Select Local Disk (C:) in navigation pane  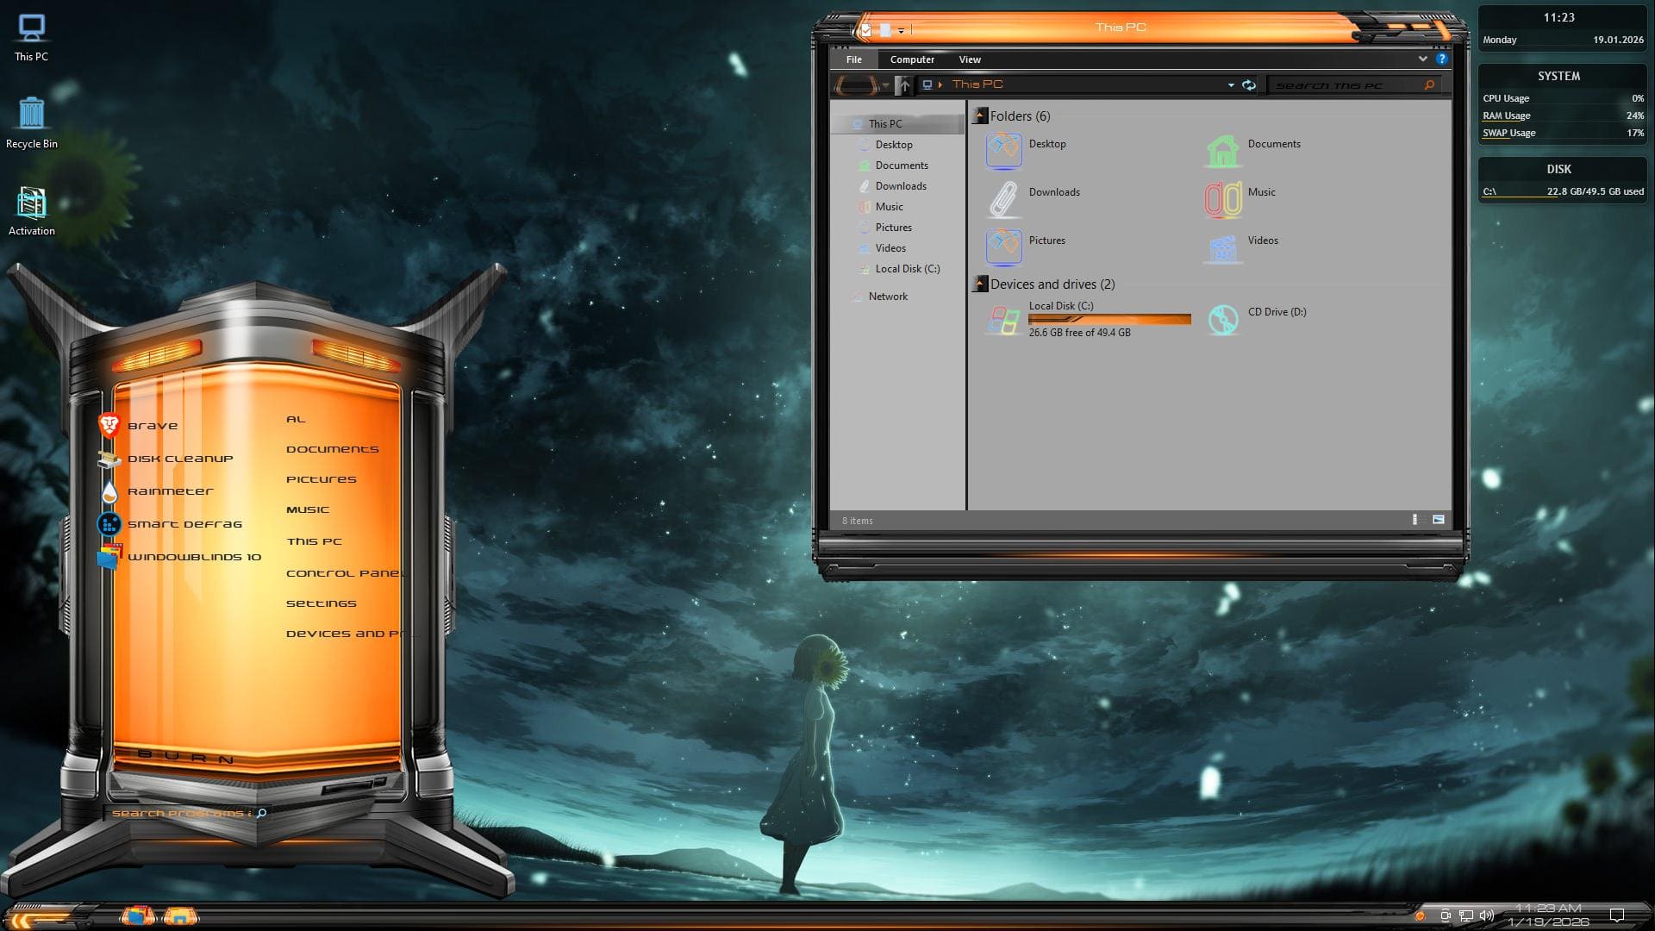907,269
